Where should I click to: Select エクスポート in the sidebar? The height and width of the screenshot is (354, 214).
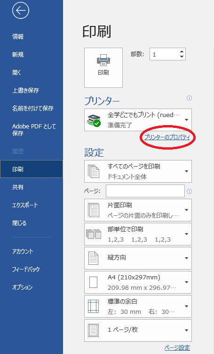click(25, 205)
